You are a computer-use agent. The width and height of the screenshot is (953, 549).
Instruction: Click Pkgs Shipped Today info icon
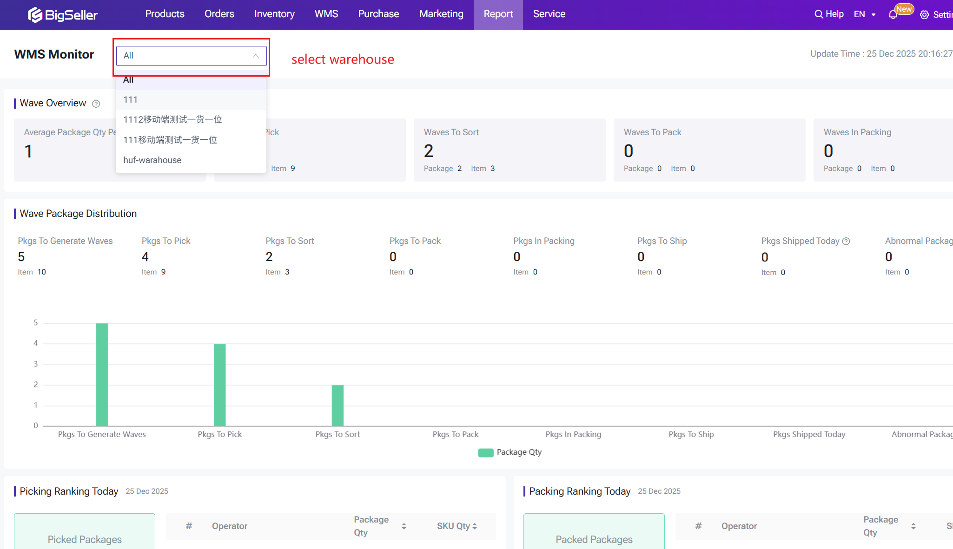tap(846, 241)
